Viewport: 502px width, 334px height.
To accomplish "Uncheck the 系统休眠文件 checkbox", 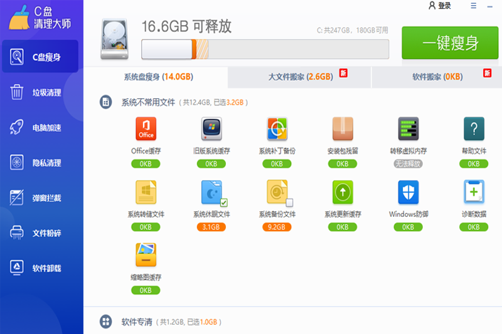I will pos(224,202).
